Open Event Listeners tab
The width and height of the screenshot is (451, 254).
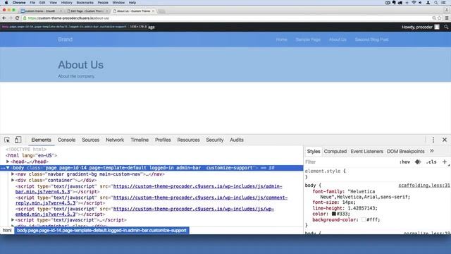366,151
